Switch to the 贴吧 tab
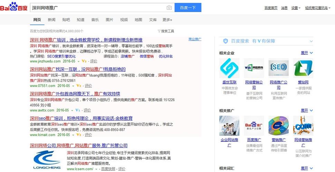This screenshot has width=335, height=172. tap(66, 20)
